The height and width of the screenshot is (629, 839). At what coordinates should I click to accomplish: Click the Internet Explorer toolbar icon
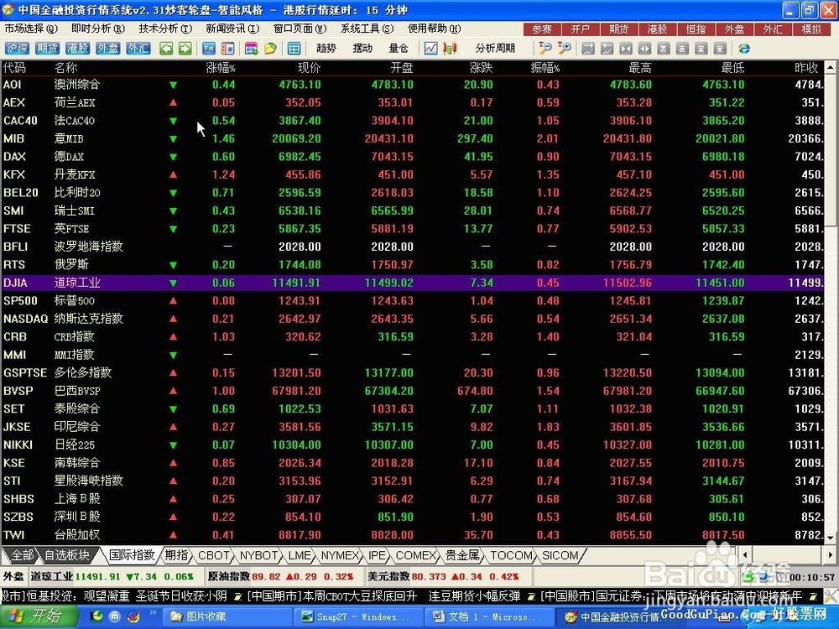pyautogui.click(x=743, y=49)
